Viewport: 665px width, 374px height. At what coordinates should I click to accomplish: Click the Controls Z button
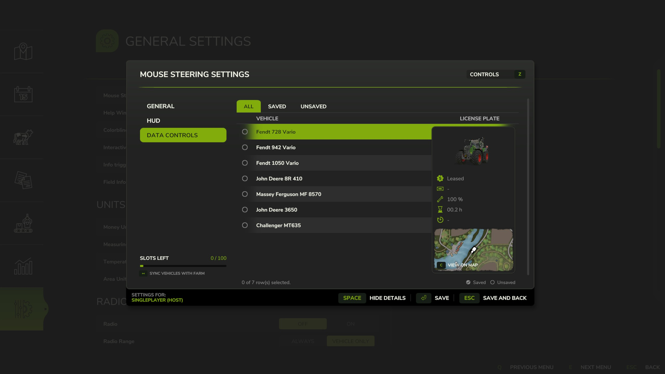click(496, 75)
